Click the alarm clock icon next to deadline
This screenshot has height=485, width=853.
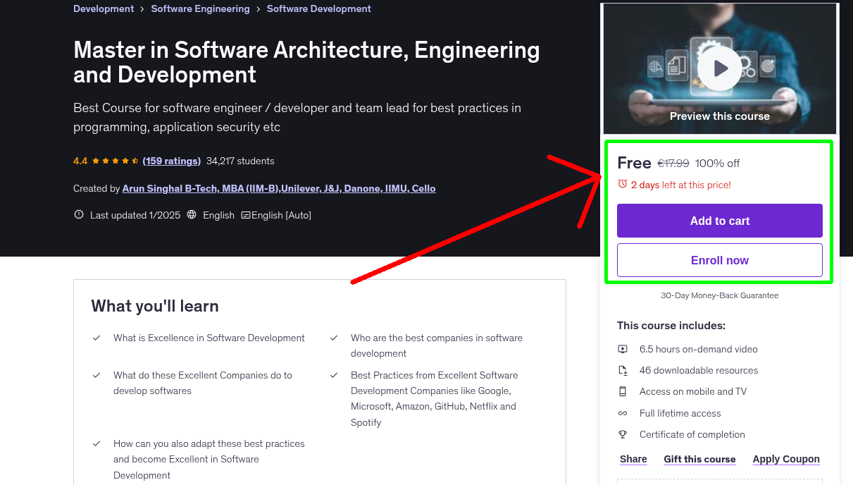tap(622, 184)
